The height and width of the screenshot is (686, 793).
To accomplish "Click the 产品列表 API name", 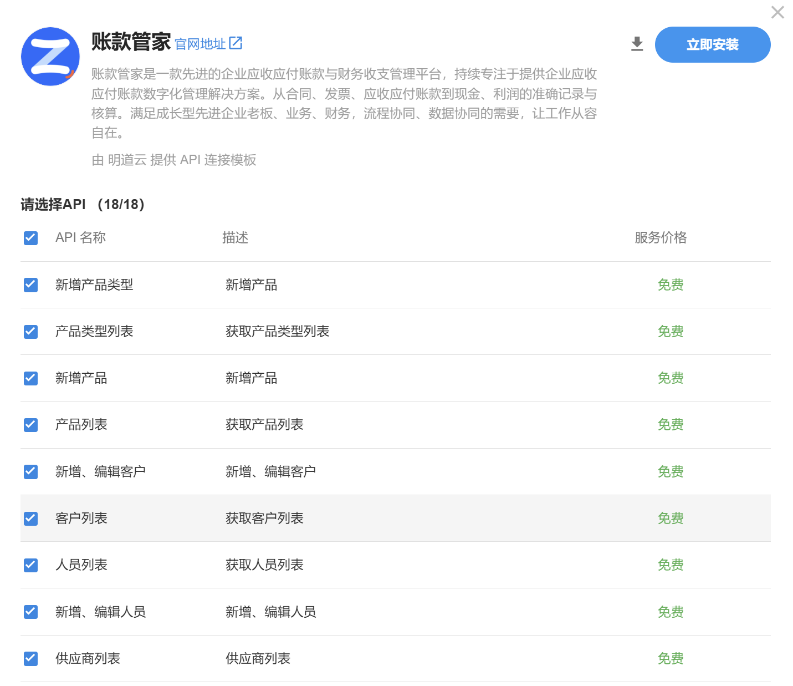I will [81, 424].
